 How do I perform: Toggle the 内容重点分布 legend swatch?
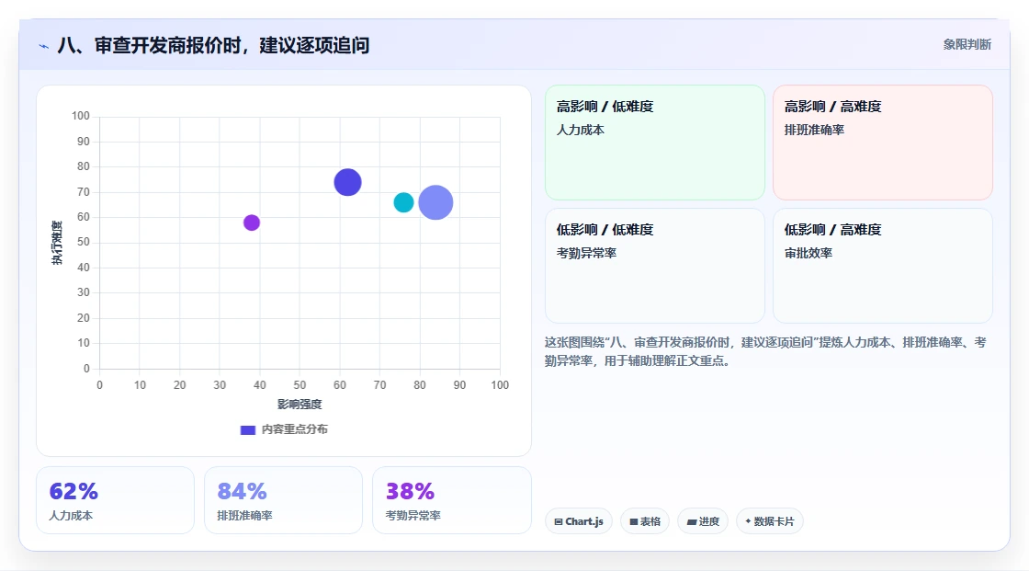248,429
